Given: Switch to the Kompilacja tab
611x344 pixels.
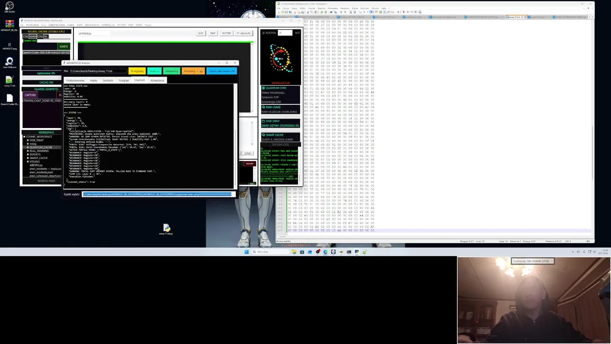Looking at the screenshot, I should 157,80.
